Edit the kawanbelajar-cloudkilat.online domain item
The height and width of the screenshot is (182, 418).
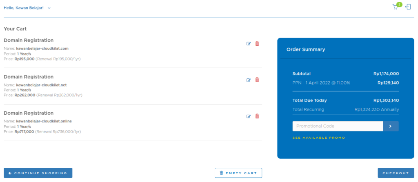249,116
